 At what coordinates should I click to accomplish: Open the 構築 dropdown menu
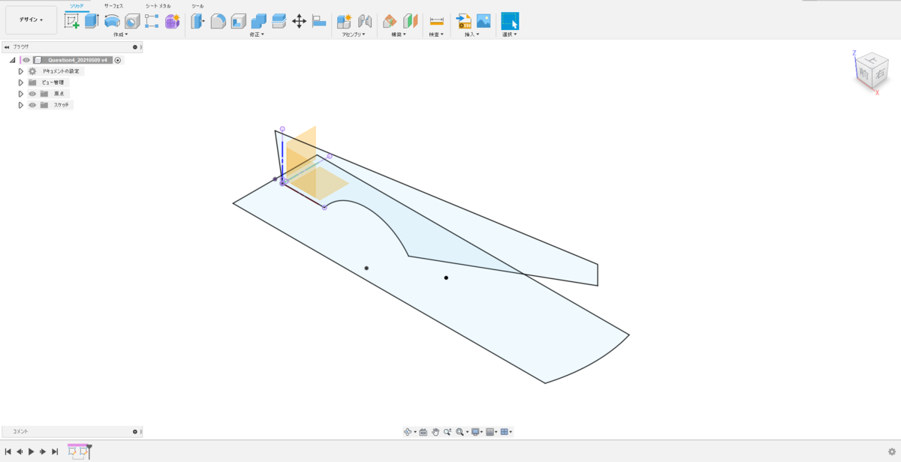[x=398, y=34]
